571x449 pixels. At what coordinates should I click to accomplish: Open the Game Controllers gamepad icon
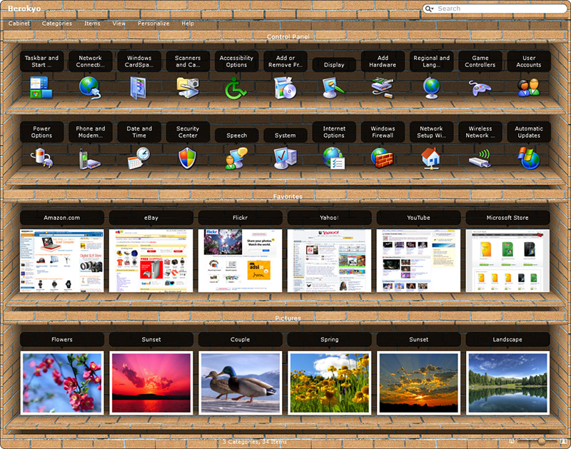(480, 88)
